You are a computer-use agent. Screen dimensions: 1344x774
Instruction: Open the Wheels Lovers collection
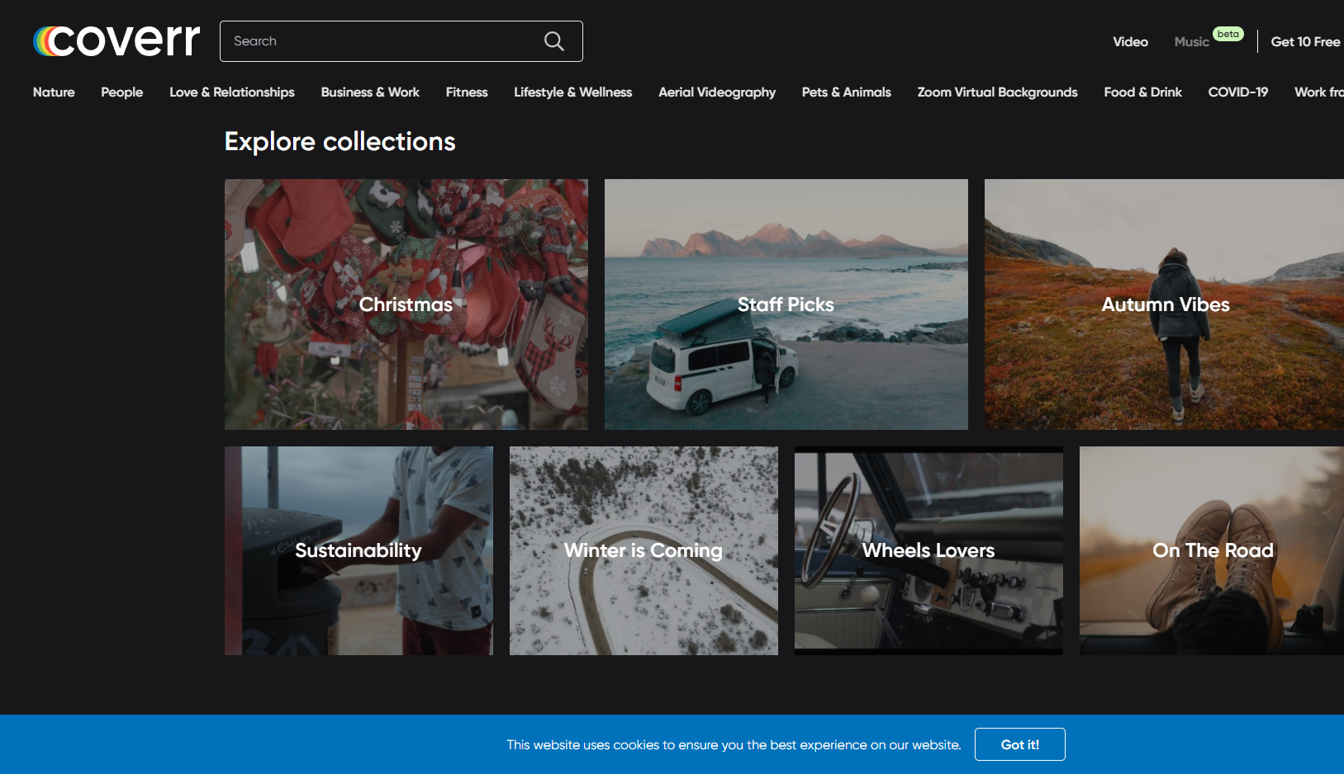point(928,551)
